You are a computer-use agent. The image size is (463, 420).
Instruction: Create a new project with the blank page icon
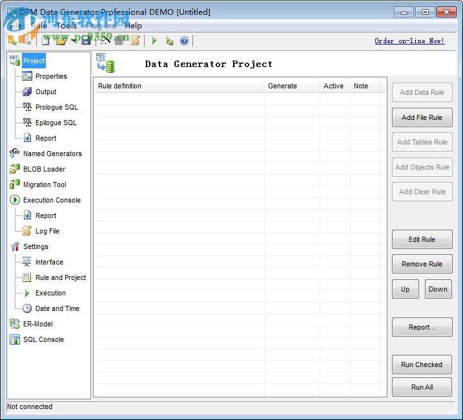click(x=46, y=41)
